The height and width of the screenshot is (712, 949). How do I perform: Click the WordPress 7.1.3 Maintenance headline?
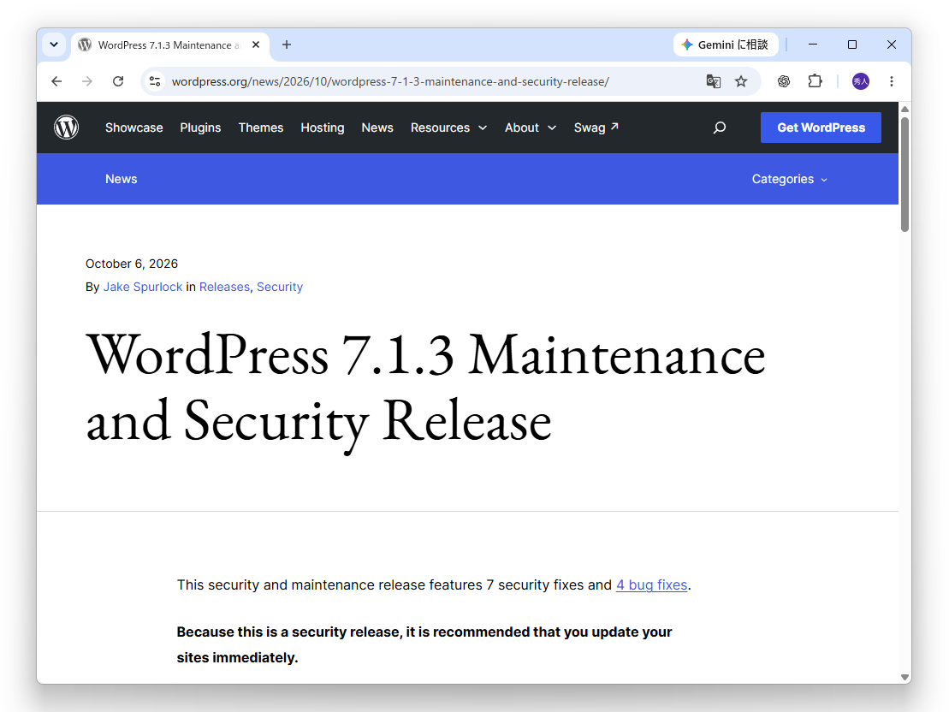pyautogui.click(x=425, y=389)
